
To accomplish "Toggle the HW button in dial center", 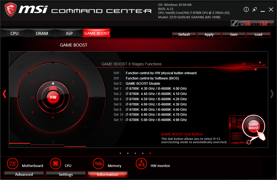I will pyautogui.click(x=53, y=97).
